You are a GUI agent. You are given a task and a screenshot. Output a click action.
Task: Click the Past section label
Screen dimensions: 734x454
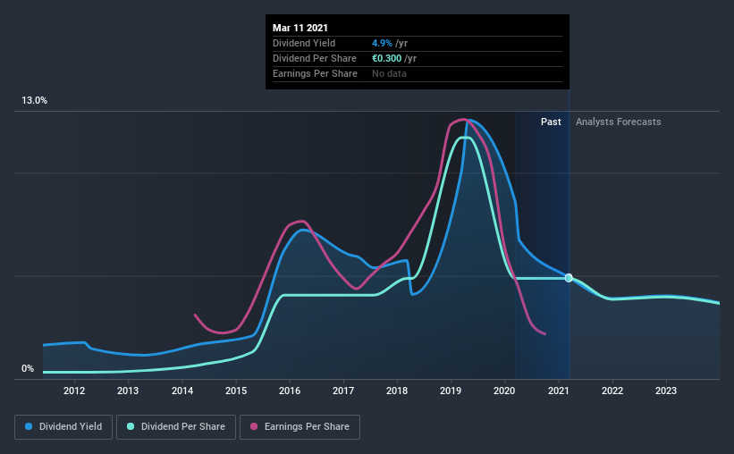551,122
